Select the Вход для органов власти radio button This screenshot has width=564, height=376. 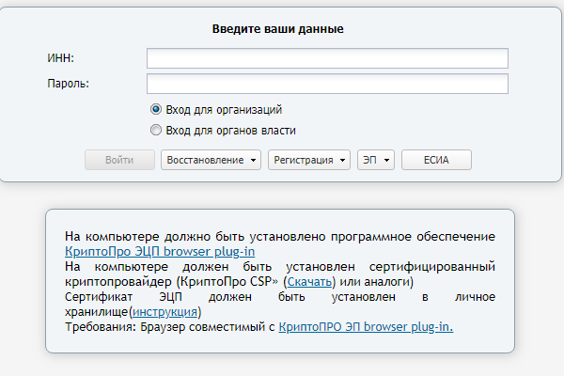click(156, 130)
